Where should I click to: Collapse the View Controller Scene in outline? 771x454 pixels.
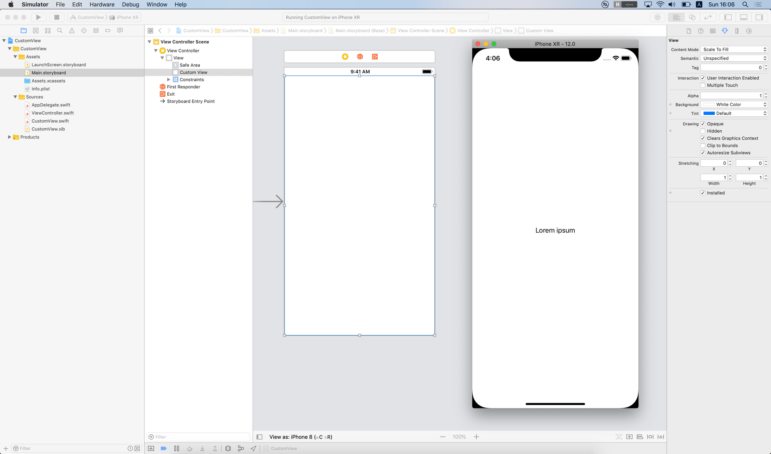pyautogui.click(x=150, y=42)
